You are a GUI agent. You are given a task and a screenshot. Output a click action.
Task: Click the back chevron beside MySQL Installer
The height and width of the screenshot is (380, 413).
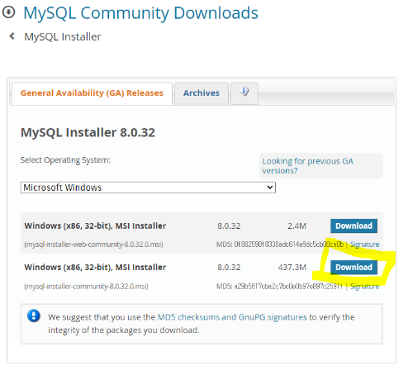coord(12,36)
